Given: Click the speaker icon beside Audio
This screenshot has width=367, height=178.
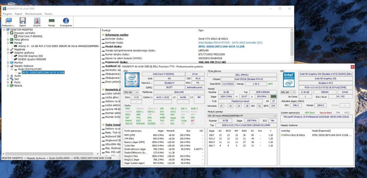Looking at the screenshot, I should pyautogui.click(x=12, y=76).
